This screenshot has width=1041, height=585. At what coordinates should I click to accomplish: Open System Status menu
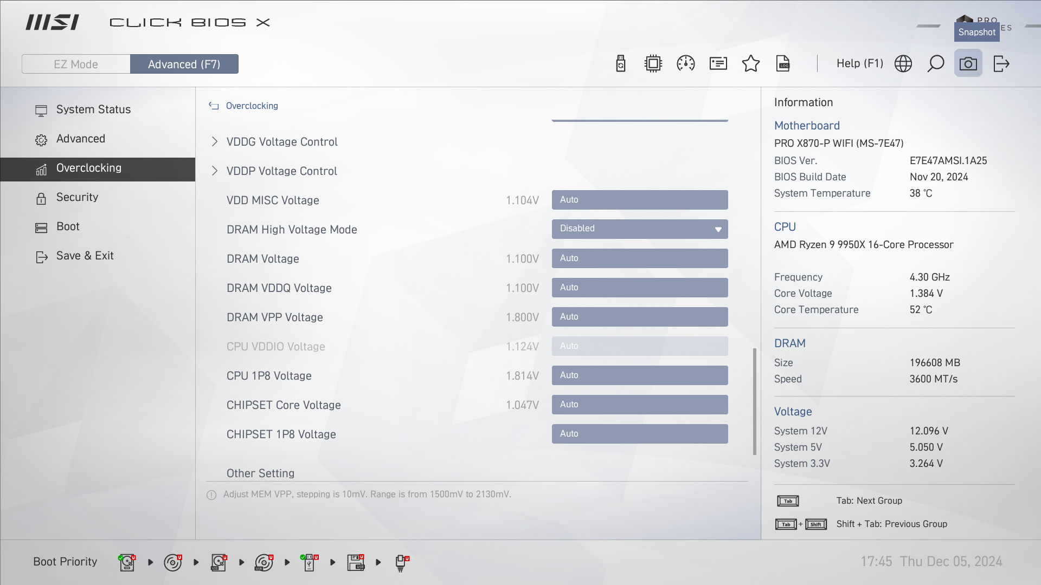pyautogui.click(x=98, y=109)
